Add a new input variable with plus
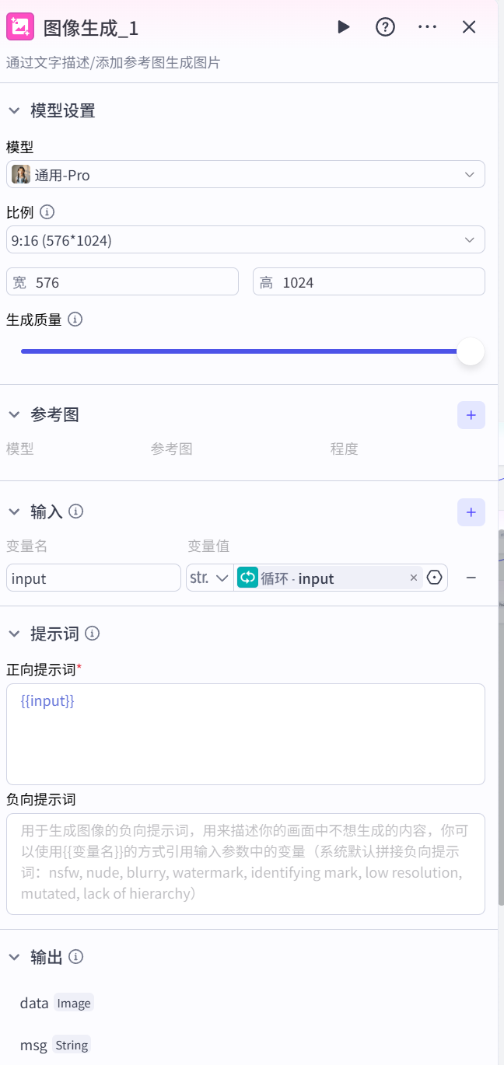 pyautogui.click(x=471, y=512)
